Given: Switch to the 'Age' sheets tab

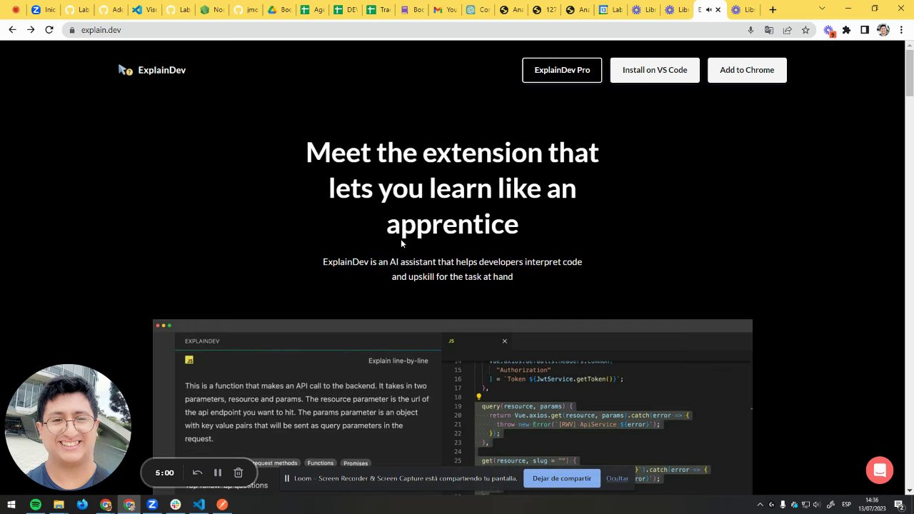Looking at the screenshot, I should coord(311,10).
